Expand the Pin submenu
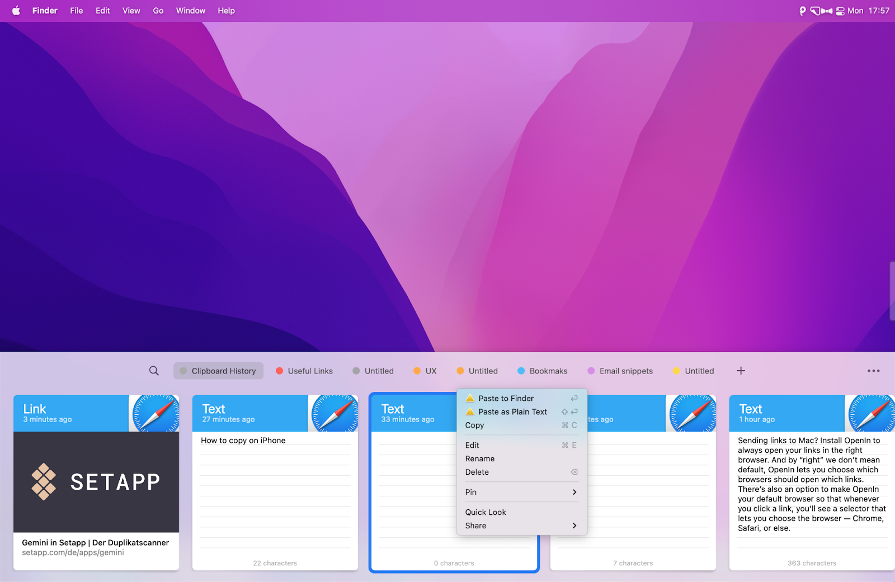 [x=520, y=492]
